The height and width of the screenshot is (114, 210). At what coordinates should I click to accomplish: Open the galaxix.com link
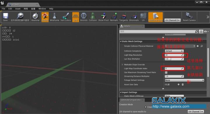(x=171, y=106)
